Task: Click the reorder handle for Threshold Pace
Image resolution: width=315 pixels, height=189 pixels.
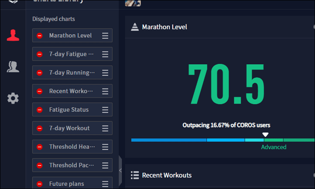Action: click(x=105, y=165)
